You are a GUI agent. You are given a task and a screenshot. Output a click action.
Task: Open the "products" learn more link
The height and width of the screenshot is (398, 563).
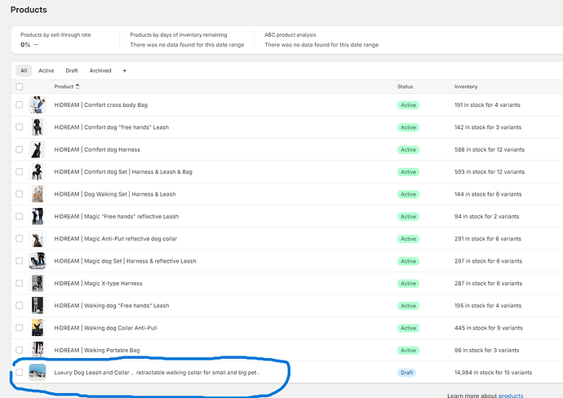(x=511, y=395)
